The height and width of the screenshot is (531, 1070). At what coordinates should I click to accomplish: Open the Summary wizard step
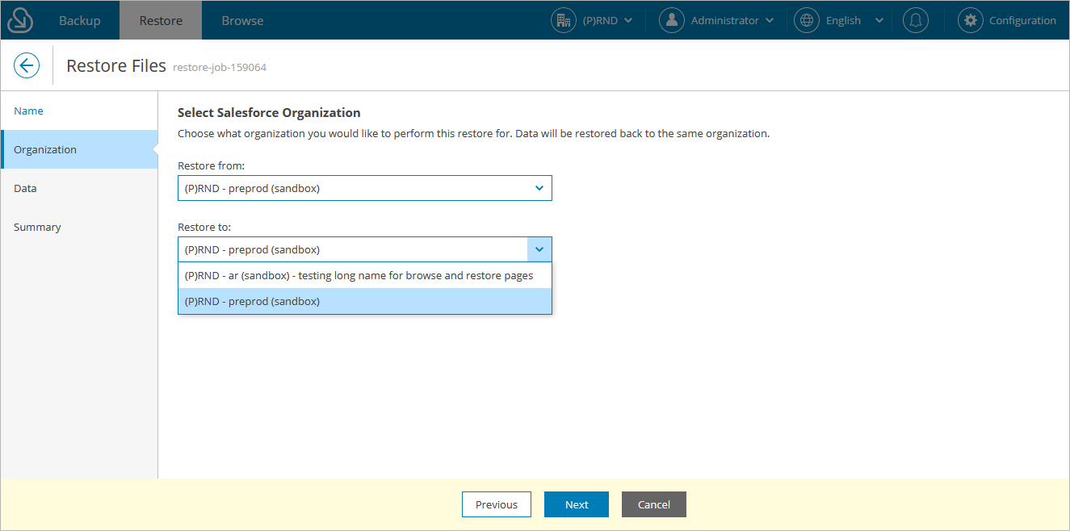pos(79,227)
